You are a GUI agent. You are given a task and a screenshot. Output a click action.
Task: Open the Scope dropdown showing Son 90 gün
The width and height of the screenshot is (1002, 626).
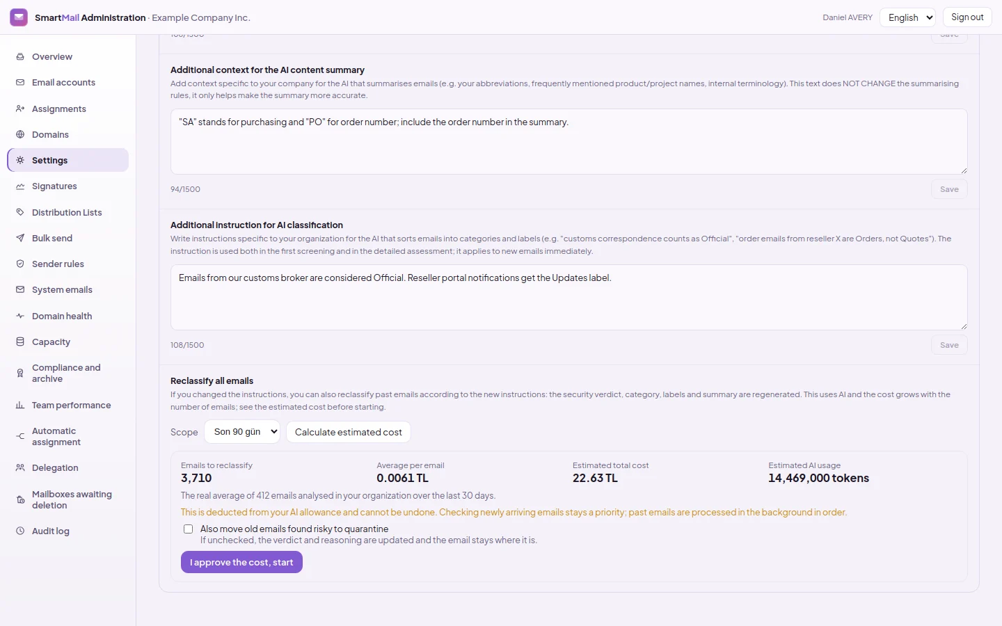[x=242, y=432]
